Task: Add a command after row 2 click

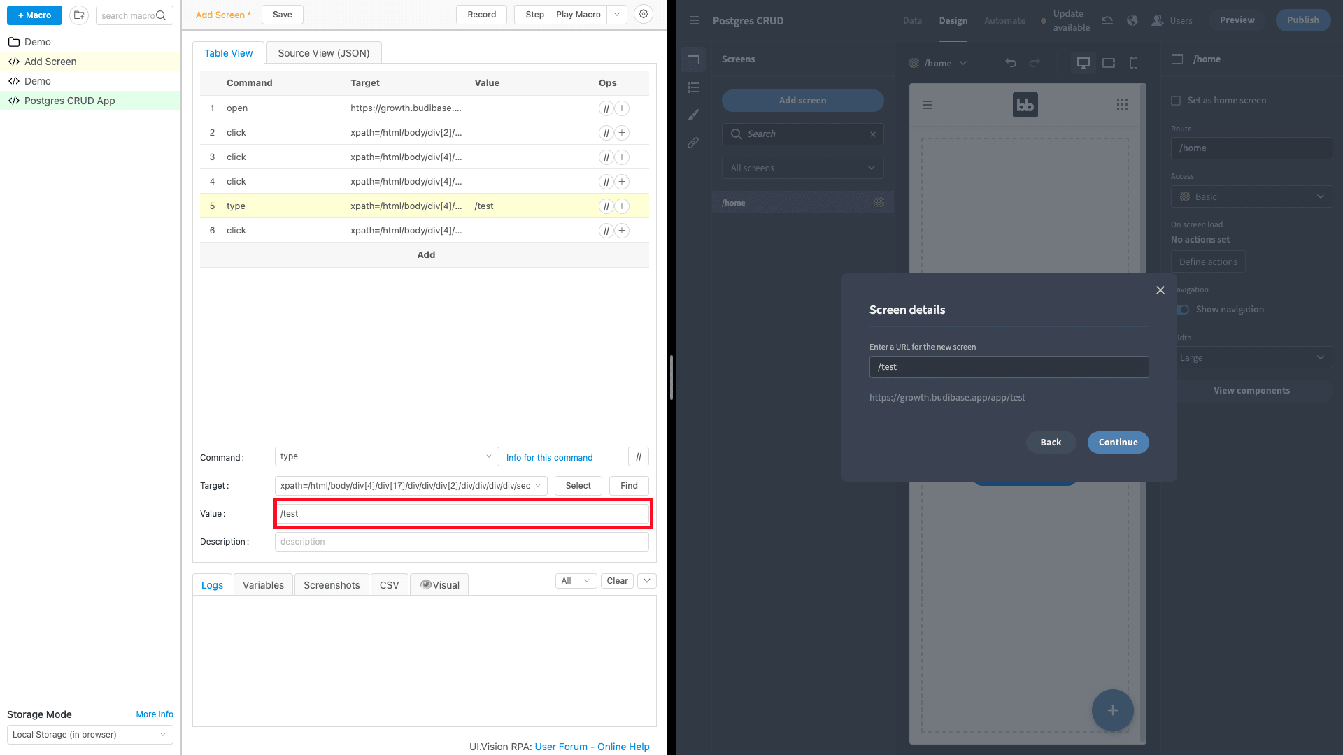Action: (622, 133)
